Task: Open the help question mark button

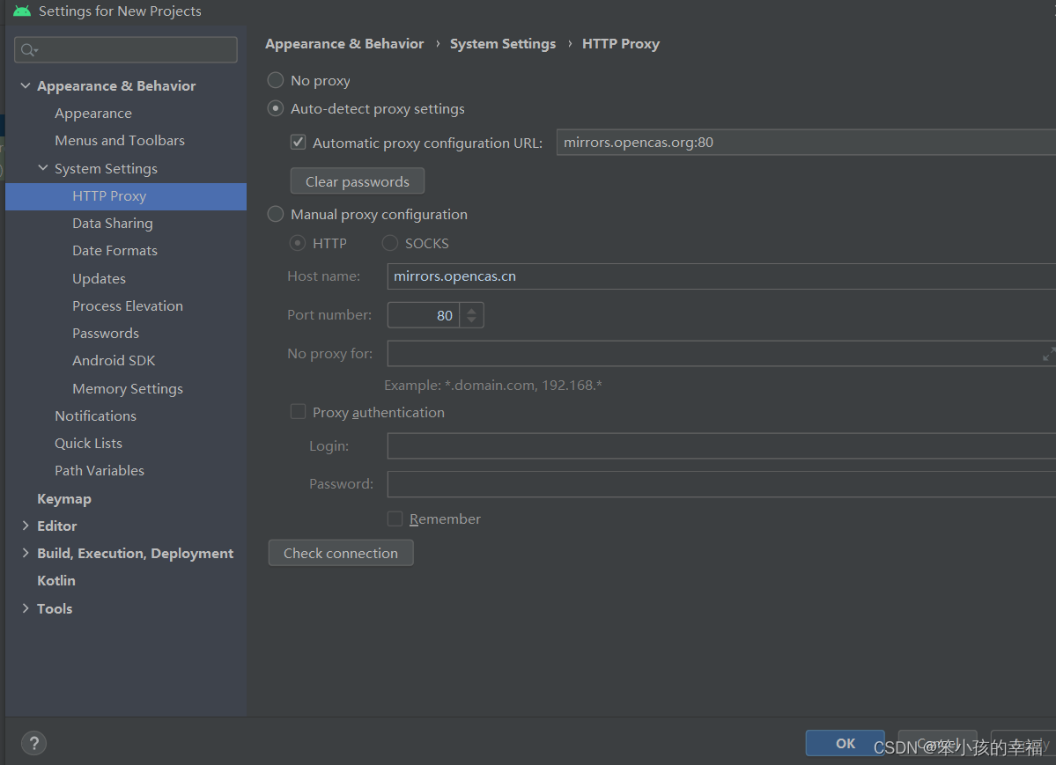Action: click(33, 743)
